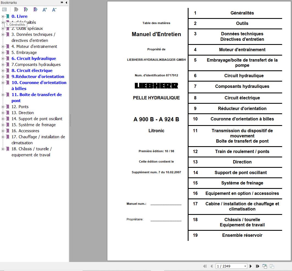The height and width of the screenshot is (271, 292).
Task: Open bookmark 5. Embrayage
Action: pyautogui.click(x=24, y=53)
